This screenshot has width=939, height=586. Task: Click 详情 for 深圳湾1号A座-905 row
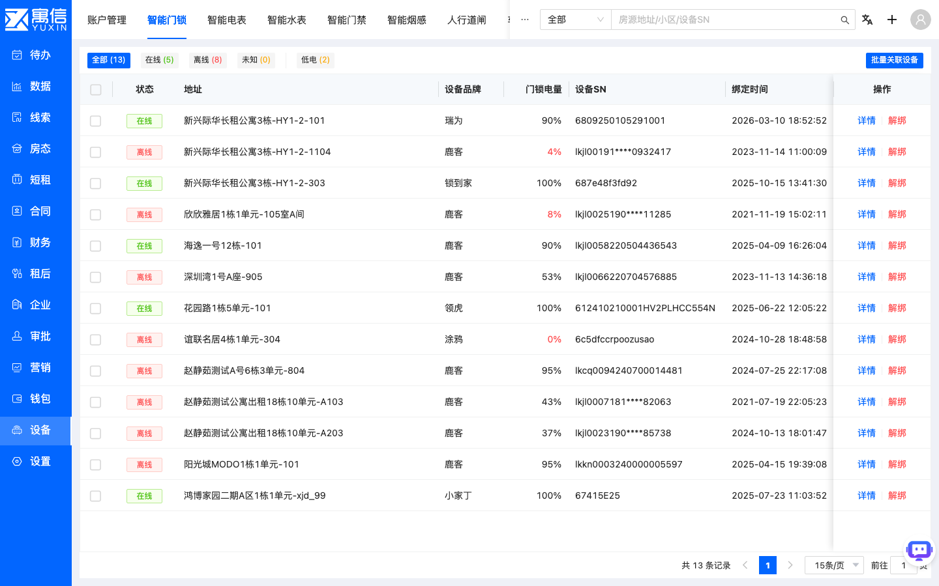pyautogui.click(x=867, y=277)
